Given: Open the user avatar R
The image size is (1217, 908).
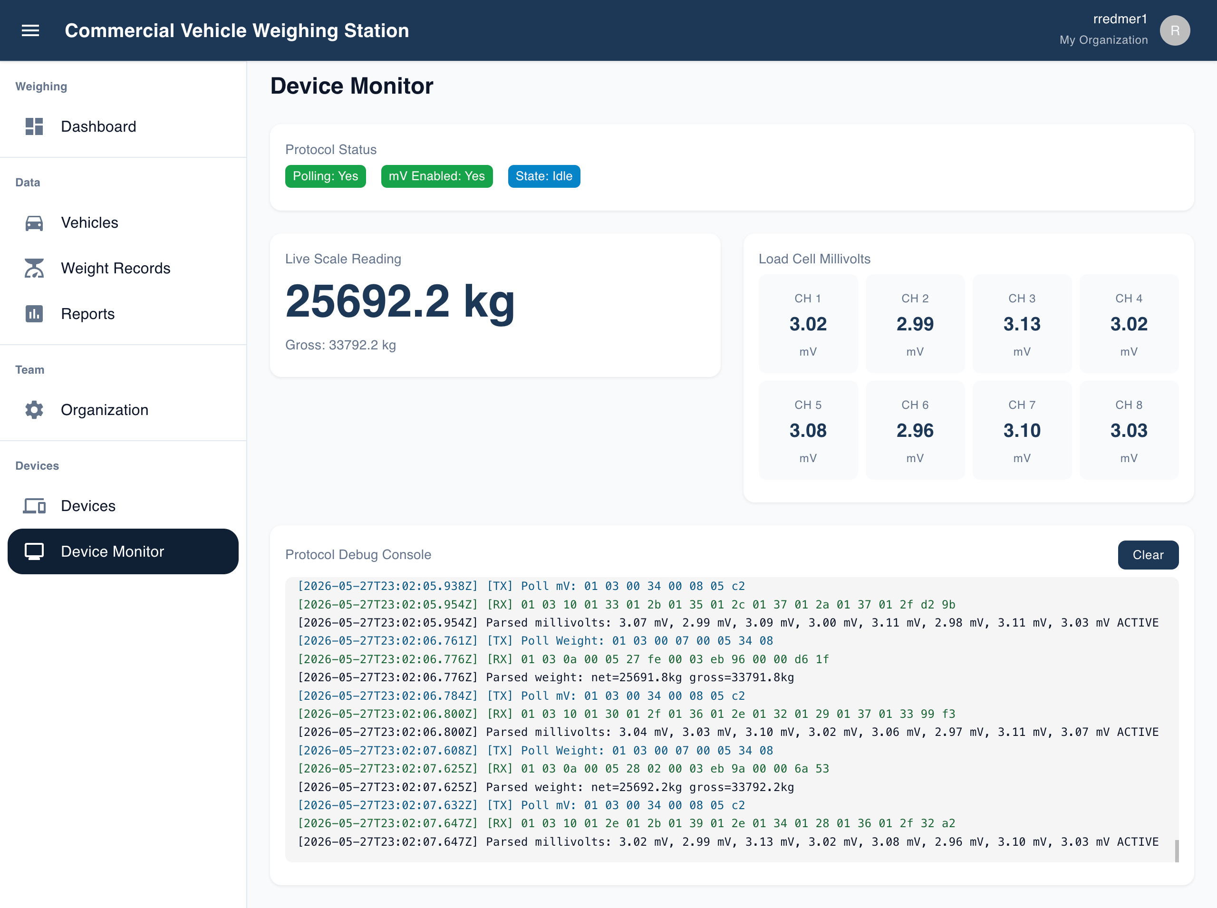Looking at the screenshot, I should click(1175, 30).
